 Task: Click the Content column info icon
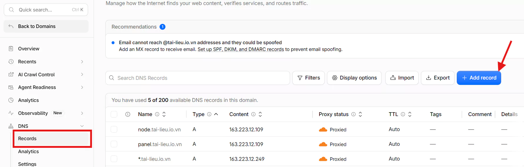[253, 114]
